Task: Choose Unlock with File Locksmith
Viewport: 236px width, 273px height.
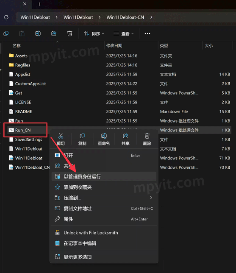Action: pyautogui.click(x=104, y=233)
